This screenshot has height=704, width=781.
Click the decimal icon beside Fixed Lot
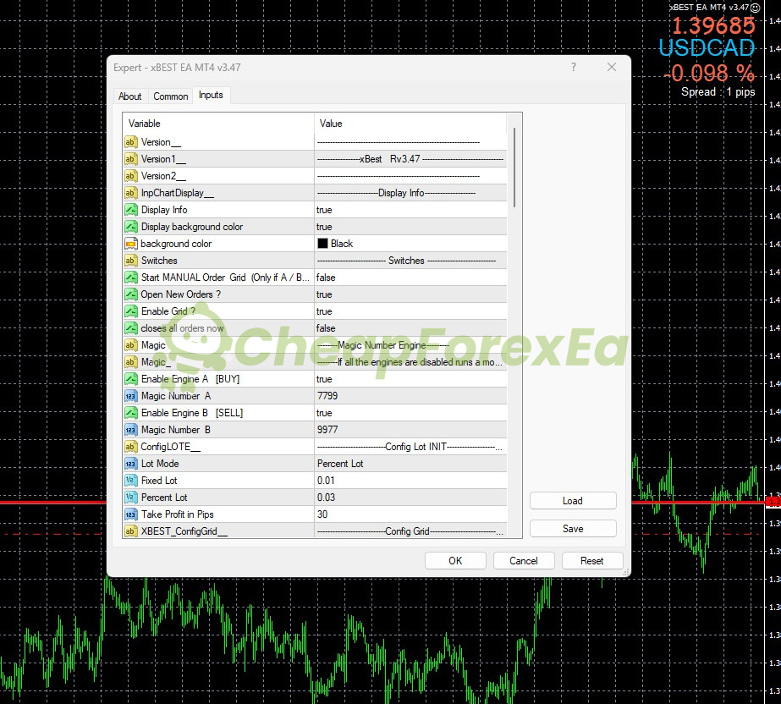tap(130, 481)
